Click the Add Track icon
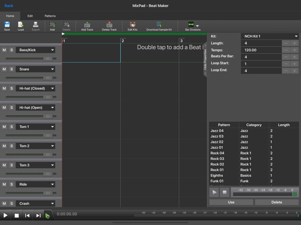 point(87,26)
